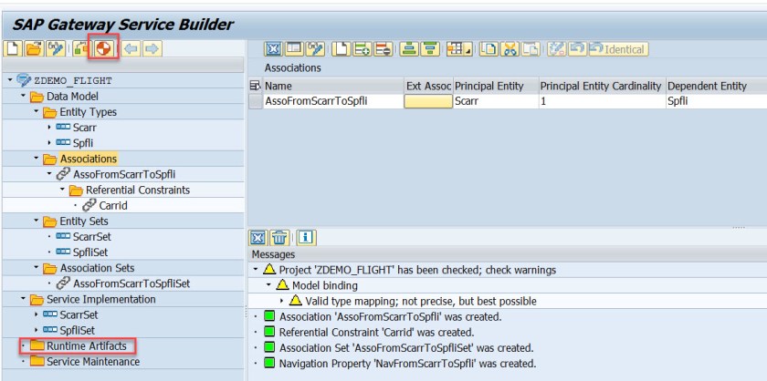Click the AssoFromScarrToSpfli name cell

pyautogui.click(x=333, y=101)
